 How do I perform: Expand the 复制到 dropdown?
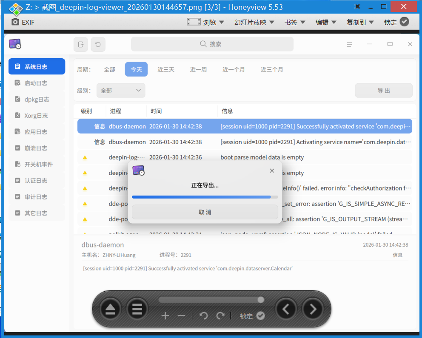pos(360,22)
